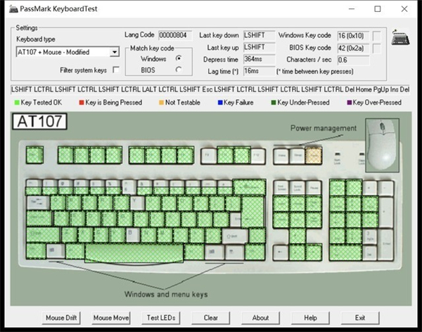This screenshot has height=332, width=422.
Task: Click the Esc key on keyboard image
Action: click(x=32, y=154)
